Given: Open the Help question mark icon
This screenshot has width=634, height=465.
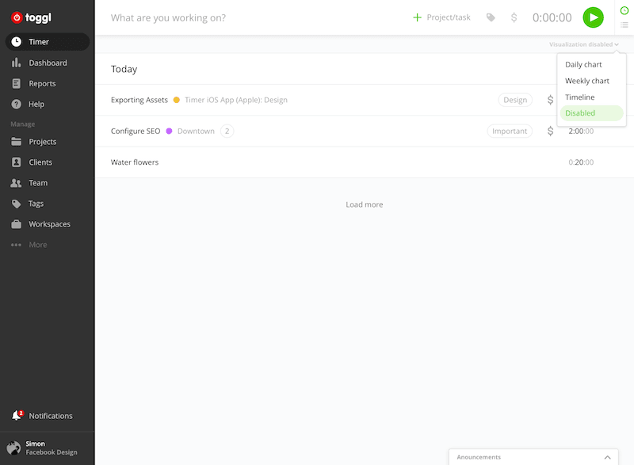Looking at the screenshot, I should click(x=16, y=104).
